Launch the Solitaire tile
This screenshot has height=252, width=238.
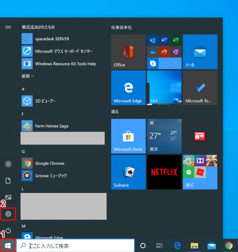tap(128, 172)
